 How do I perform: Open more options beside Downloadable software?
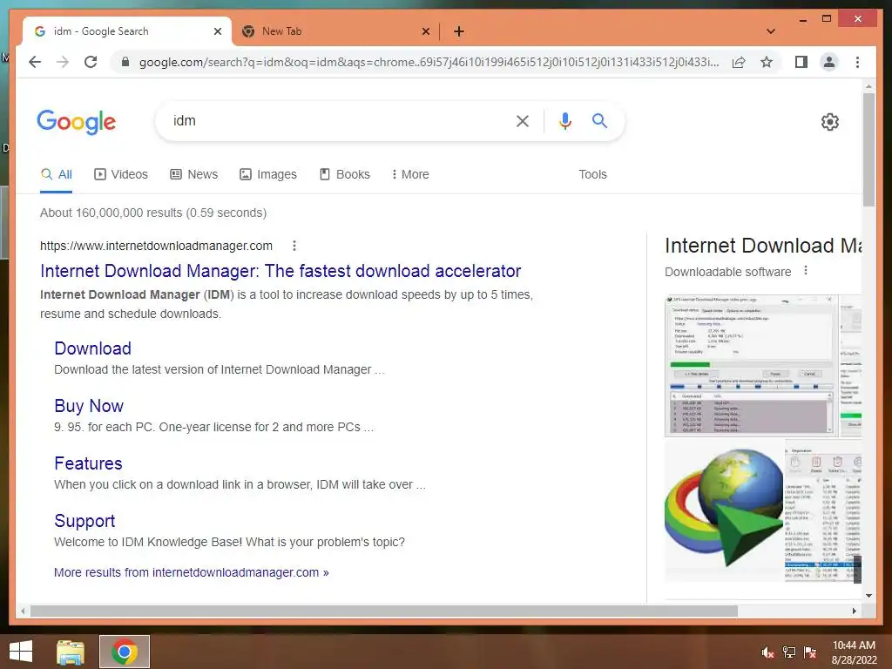tap(806, 271)
